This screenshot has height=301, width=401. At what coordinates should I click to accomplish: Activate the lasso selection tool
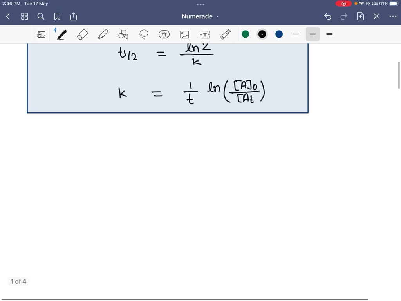pyautogui.click(x=144, y=34)
